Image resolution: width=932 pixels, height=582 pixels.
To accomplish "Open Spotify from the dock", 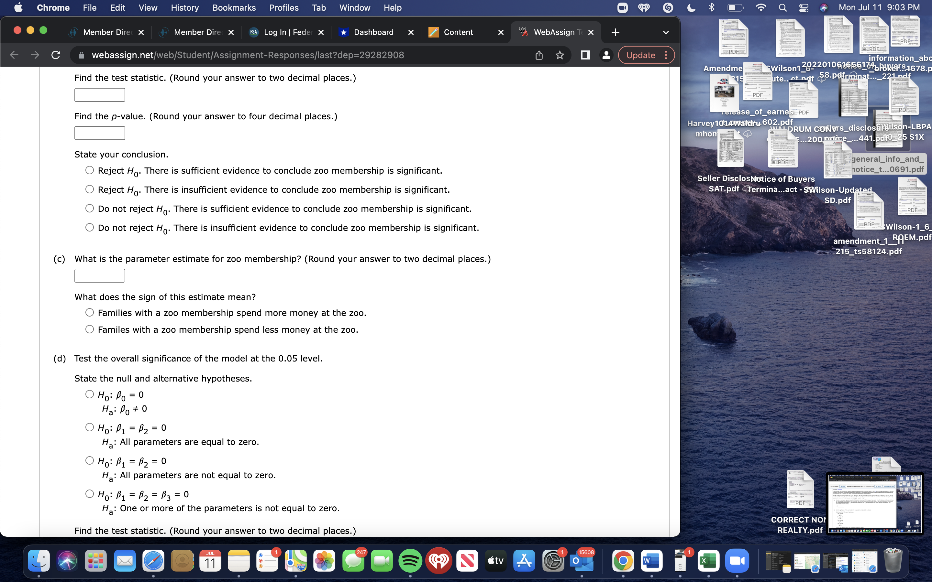I will pyautogui.click(x=410, y=561).
